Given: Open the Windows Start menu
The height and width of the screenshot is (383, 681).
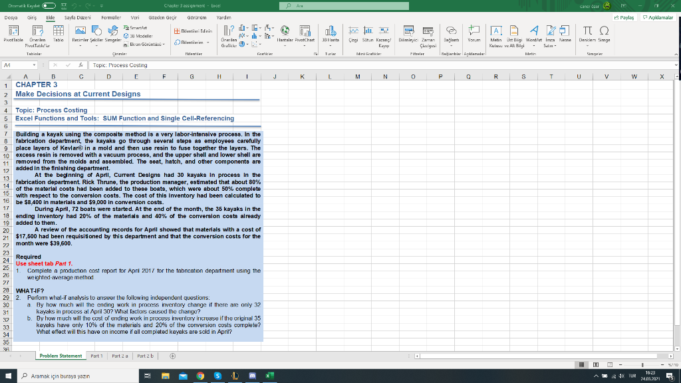Looking at the screenshot, I should (x=8, y=376).
